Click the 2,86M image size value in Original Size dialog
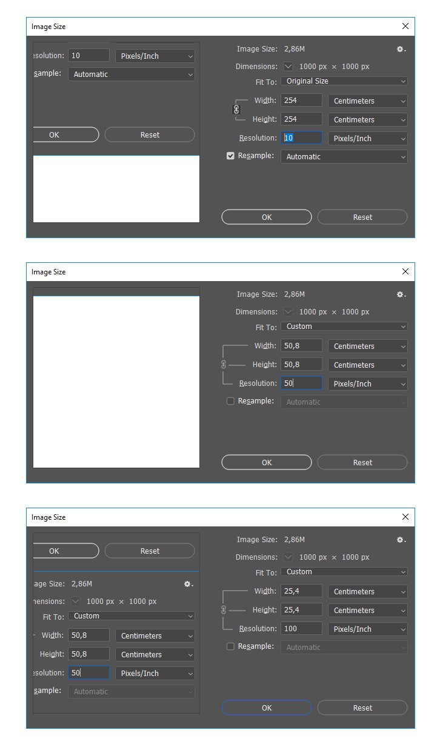 pyautogui.click(x=295, y=49)
